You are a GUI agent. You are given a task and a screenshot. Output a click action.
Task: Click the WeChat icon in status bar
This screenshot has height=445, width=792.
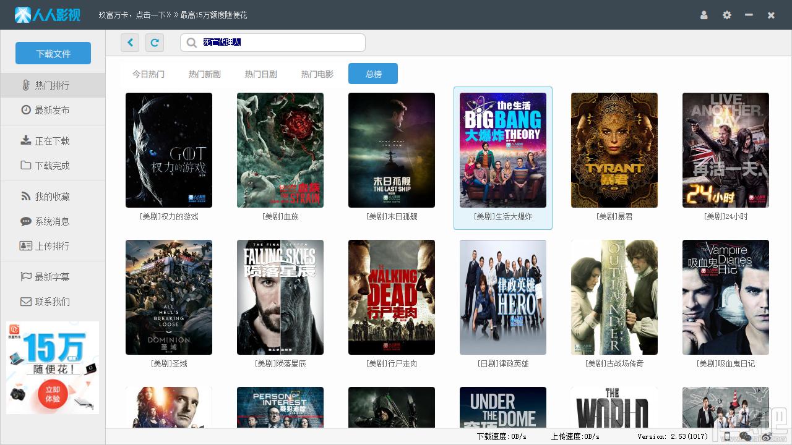click(746, 436)
